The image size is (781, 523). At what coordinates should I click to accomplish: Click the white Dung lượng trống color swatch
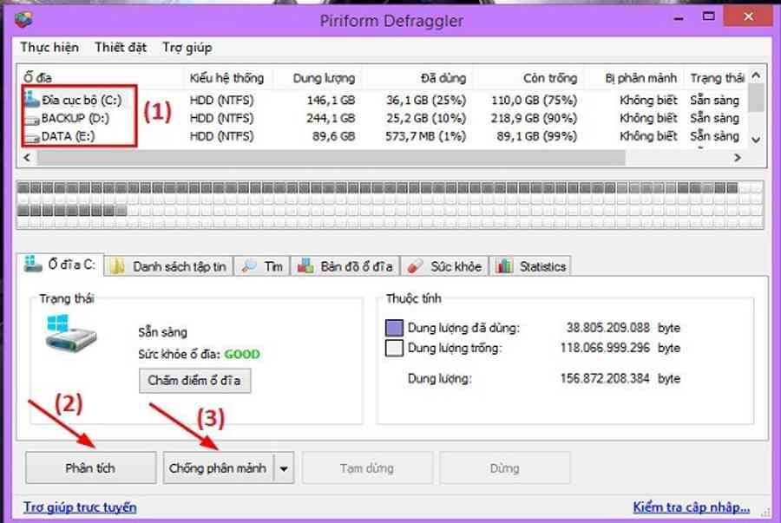point(394,348)
